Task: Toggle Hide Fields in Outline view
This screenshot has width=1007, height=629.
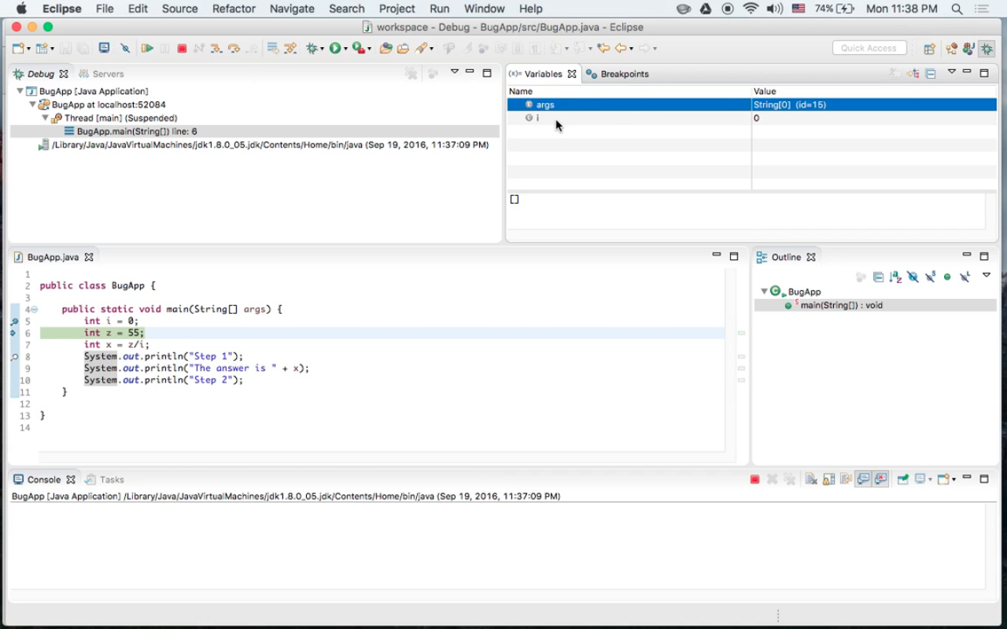Action: [x=913, y=277]
